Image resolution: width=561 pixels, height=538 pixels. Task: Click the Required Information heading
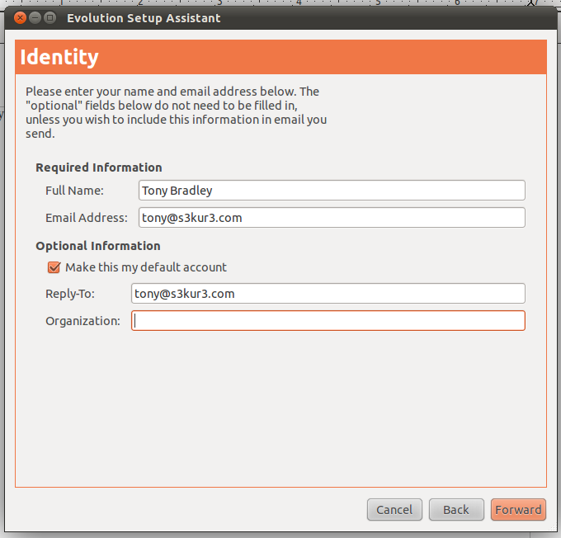(x=99, y=168)
